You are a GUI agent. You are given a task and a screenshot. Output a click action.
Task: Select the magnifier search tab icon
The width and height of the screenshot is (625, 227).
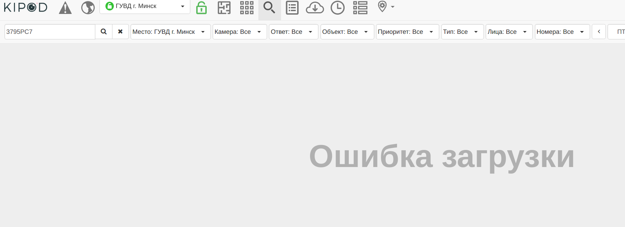269,8
